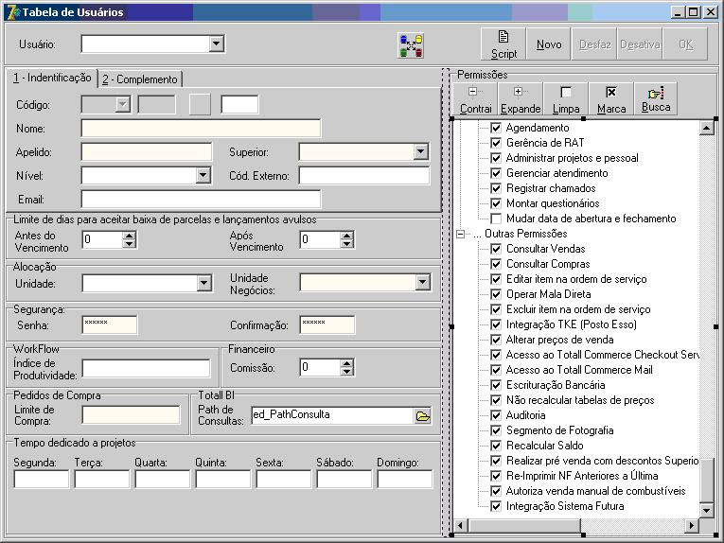Collapse the Outras Permissões tree node

(461, 234)
